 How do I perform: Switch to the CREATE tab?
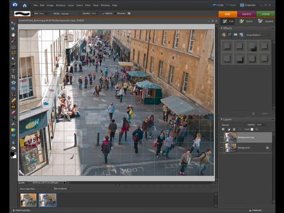click(x=247, y=14)
